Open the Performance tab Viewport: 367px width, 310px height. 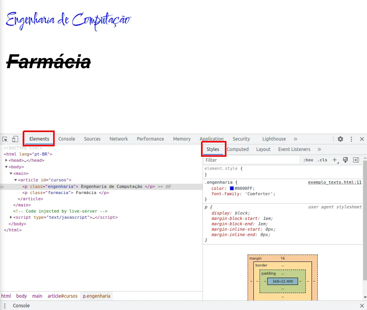150,139
